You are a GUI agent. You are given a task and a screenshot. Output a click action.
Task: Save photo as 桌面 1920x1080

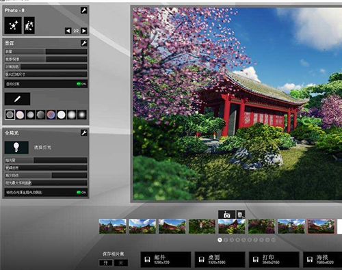click(x=220, y=260)
